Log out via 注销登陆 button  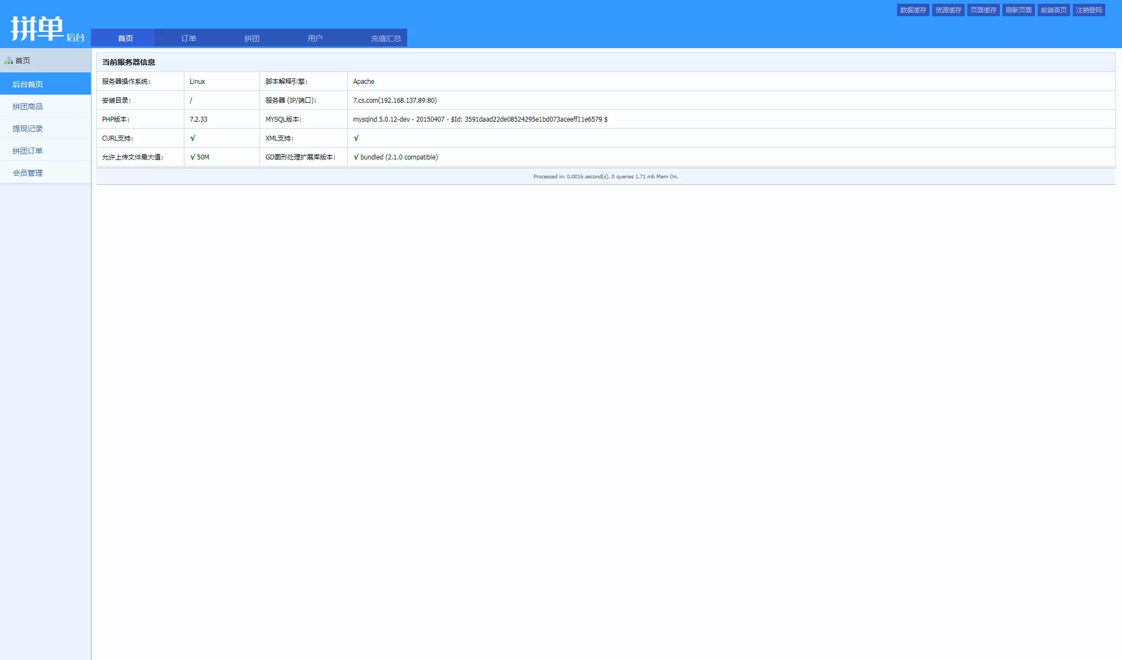tap(1088, 10)
